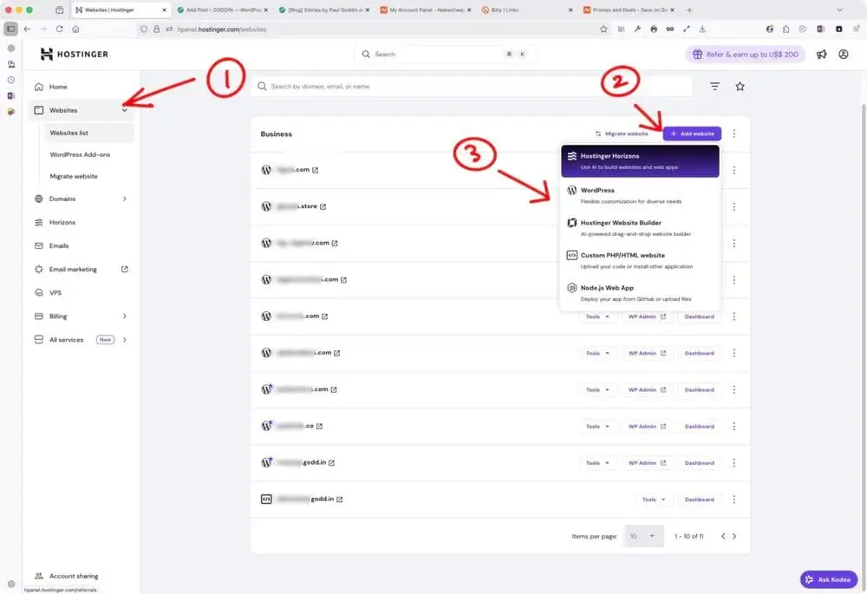Click the three-dot menu for .co site
Image resolution: width=867 pixels, height=594 pixels.
click(x=733, y=426)
